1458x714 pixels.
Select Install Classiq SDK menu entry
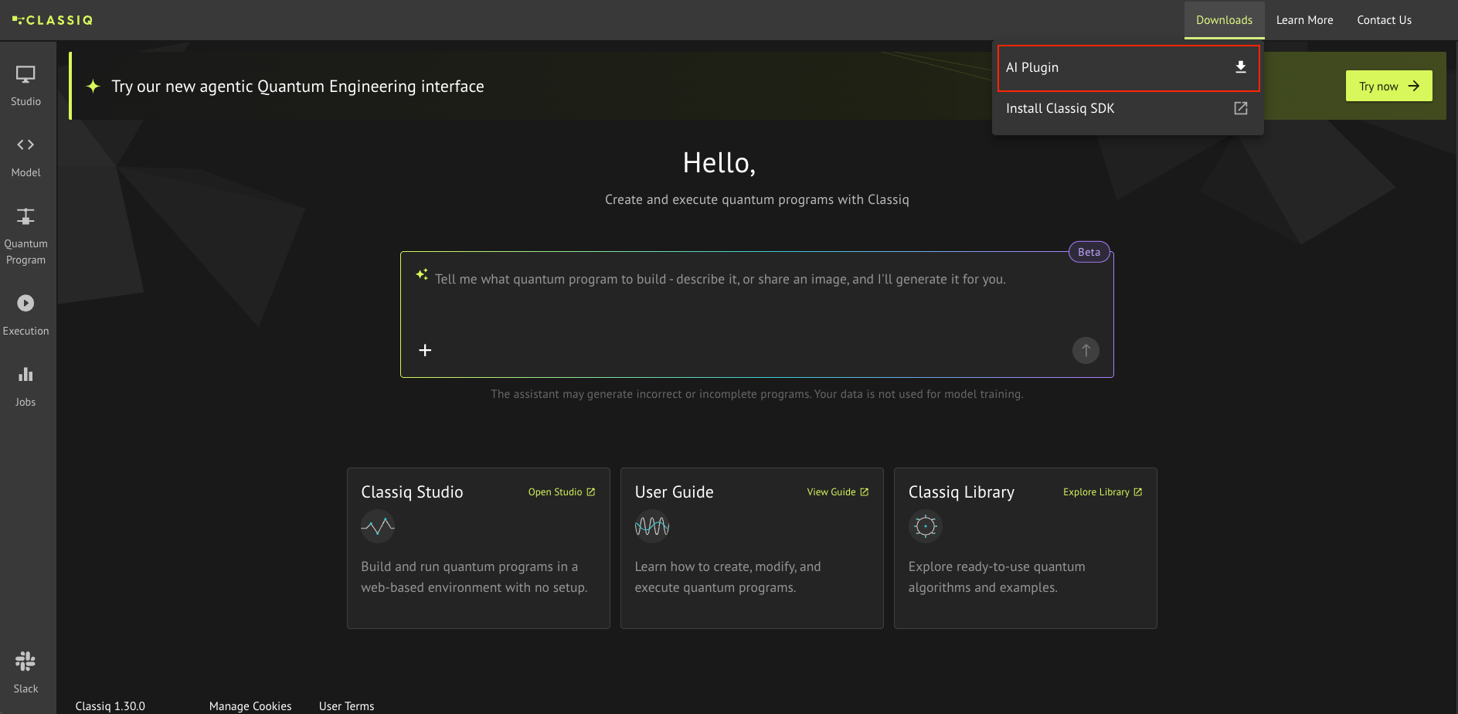coord(1128,108)
